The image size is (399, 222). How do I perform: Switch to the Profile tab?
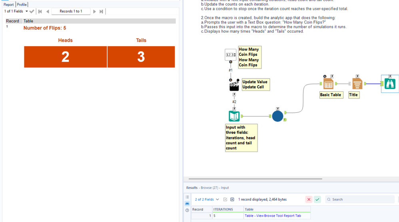(x=22, y=4)
